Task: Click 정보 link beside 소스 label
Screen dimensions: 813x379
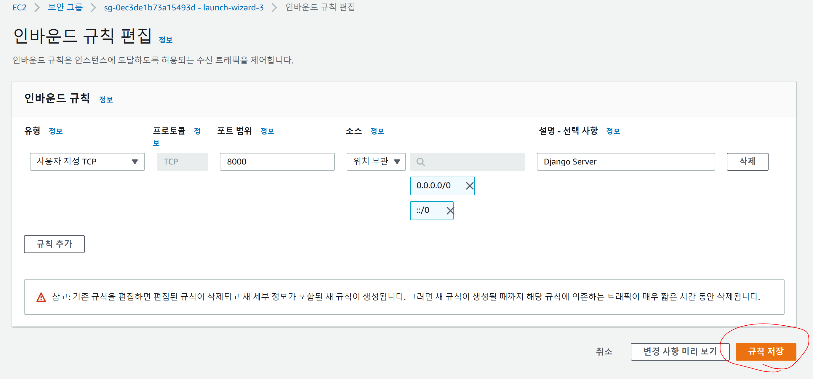Action: pyautogui.click(x=377, y=131)
